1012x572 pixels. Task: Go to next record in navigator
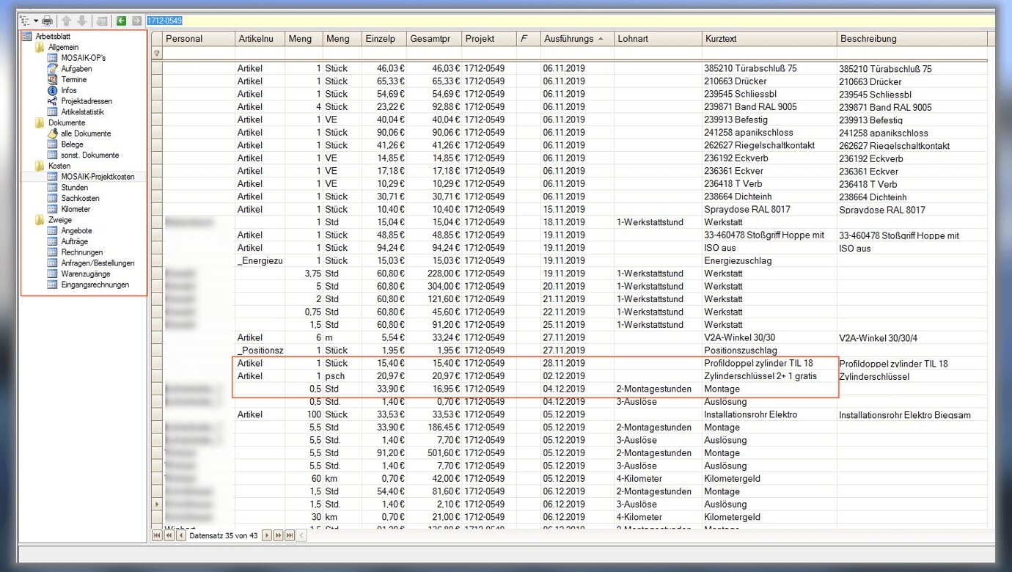(267, 536)
